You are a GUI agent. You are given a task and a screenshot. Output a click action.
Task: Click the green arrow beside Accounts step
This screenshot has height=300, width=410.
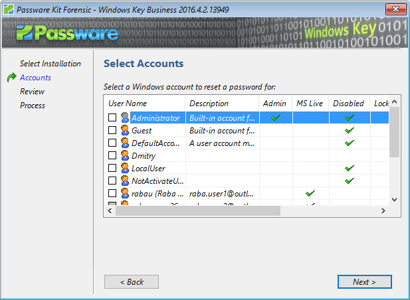coord(12,77)
